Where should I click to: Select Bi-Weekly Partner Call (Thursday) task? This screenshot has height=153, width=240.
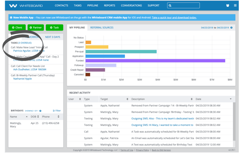coord(33,76)
